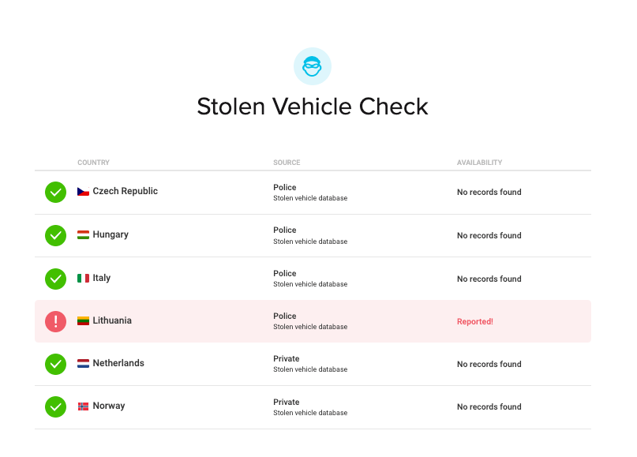Select the red Reported! status text
Viewport: 637px width, 457px height.
(474, 322)
